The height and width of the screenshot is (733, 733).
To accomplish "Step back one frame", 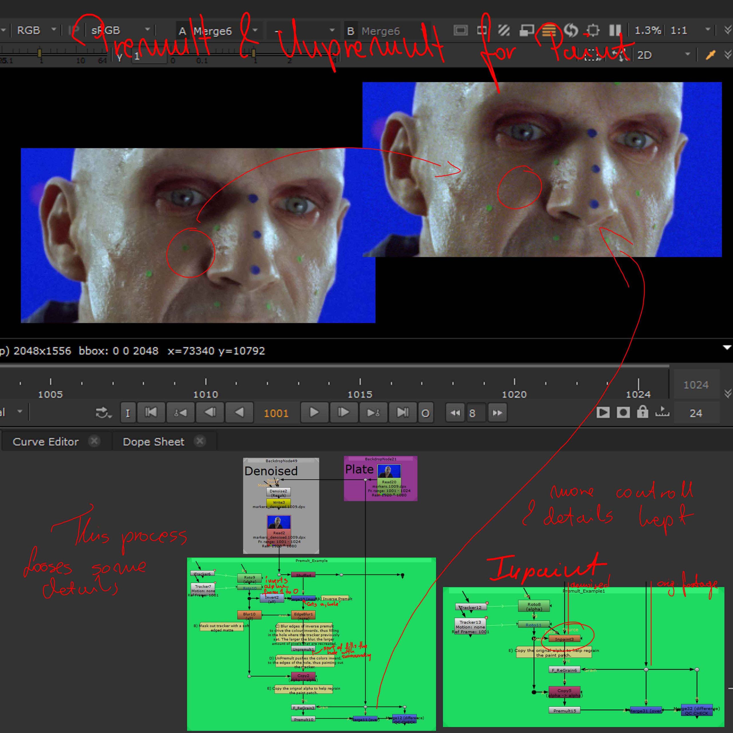I will click(x=210, y=412).
